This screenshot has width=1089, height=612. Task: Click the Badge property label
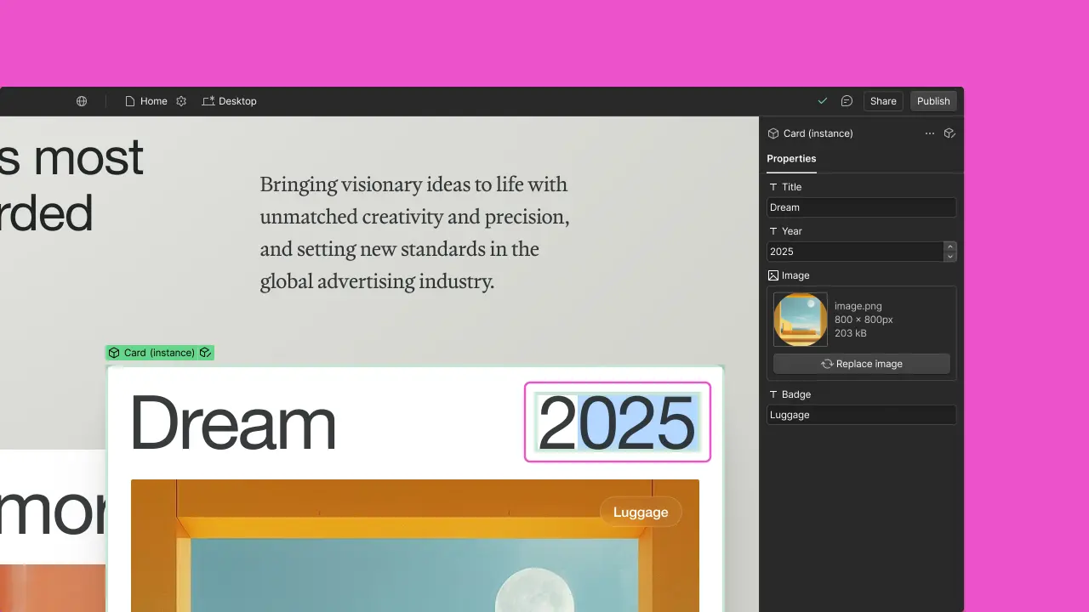(795, 394)
